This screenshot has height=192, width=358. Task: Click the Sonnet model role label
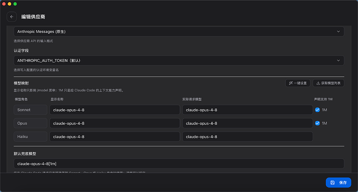(31, 110)
